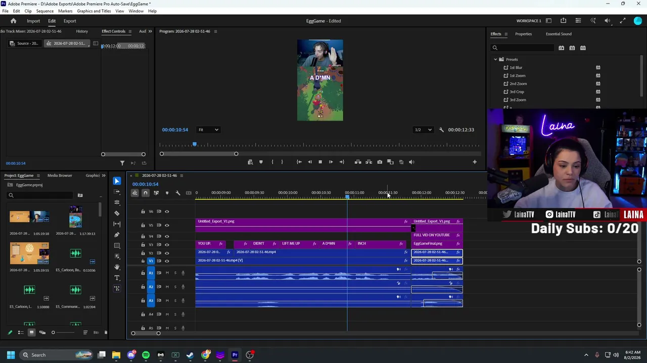
Task: Stop playback in Program monitor
Action: (320, 162)
